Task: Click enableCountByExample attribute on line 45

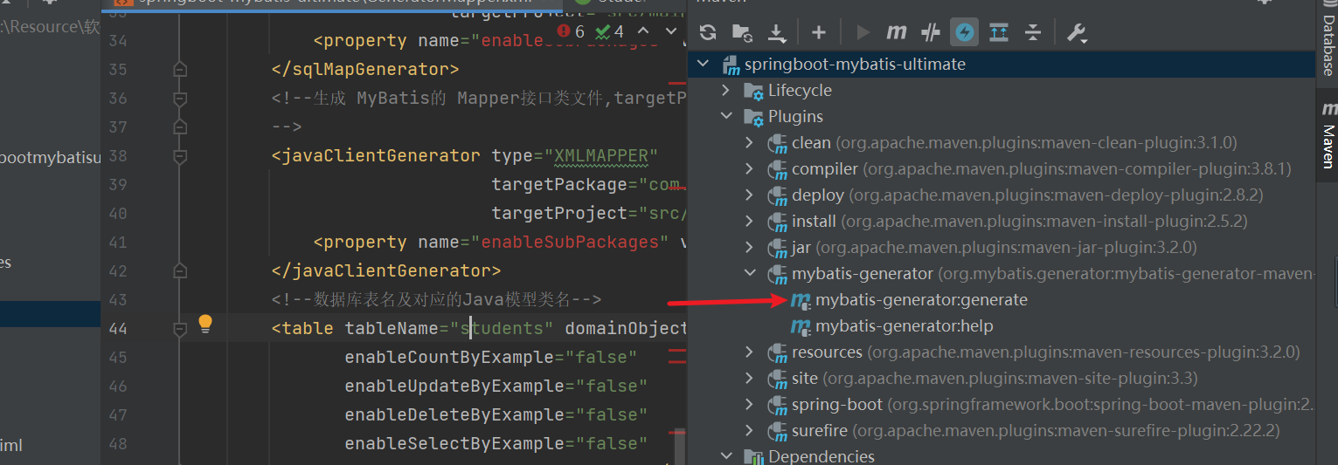Action: click(491, 358)
